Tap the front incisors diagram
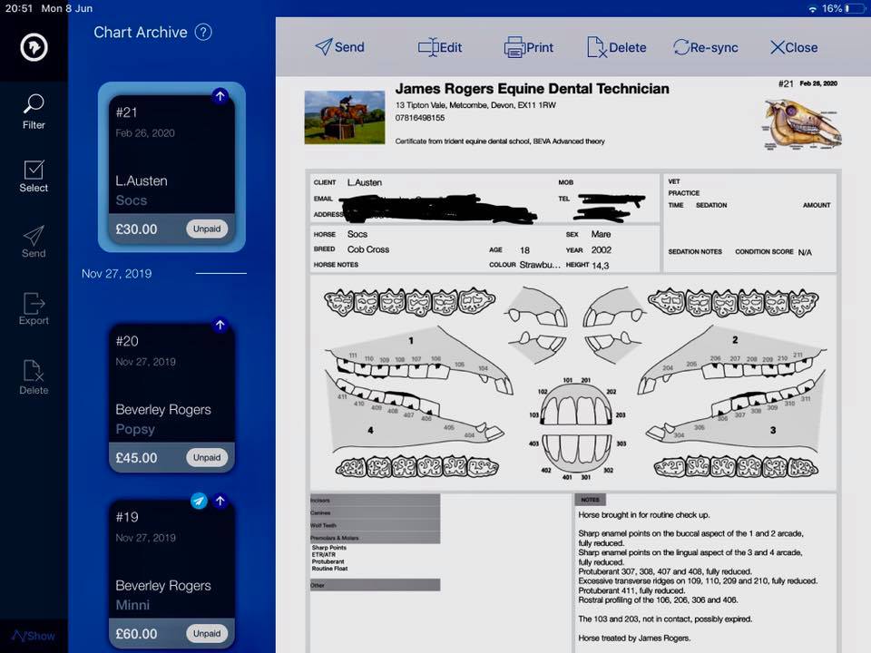 pyautogui.click(x=577, y=428)
